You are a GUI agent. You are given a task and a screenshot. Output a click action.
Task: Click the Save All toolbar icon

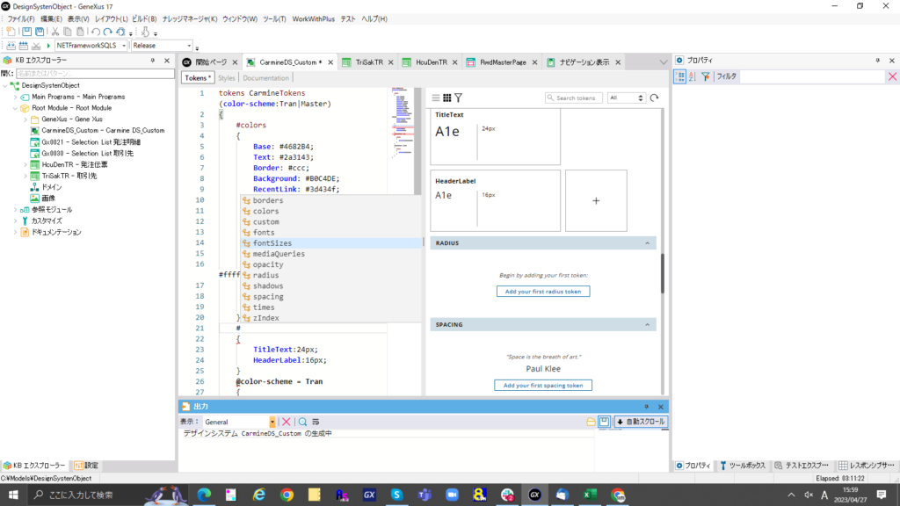[40, 32]
